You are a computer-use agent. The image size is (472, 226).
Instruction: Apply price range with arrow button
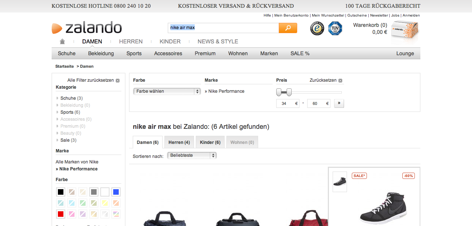[339, 103]
